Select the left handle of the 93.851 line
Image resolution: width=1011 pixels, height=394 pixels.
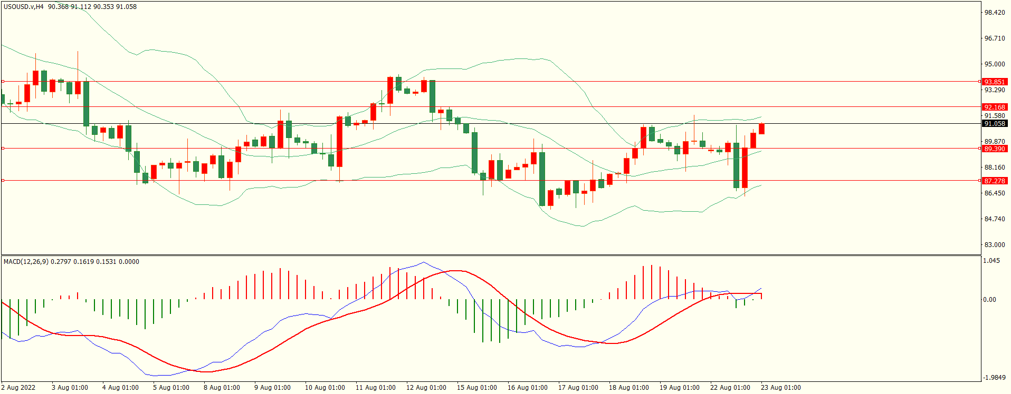coord(3,82)
